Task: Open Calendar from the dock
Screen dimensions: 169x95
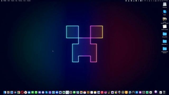Action: click(x=84, y=92)
